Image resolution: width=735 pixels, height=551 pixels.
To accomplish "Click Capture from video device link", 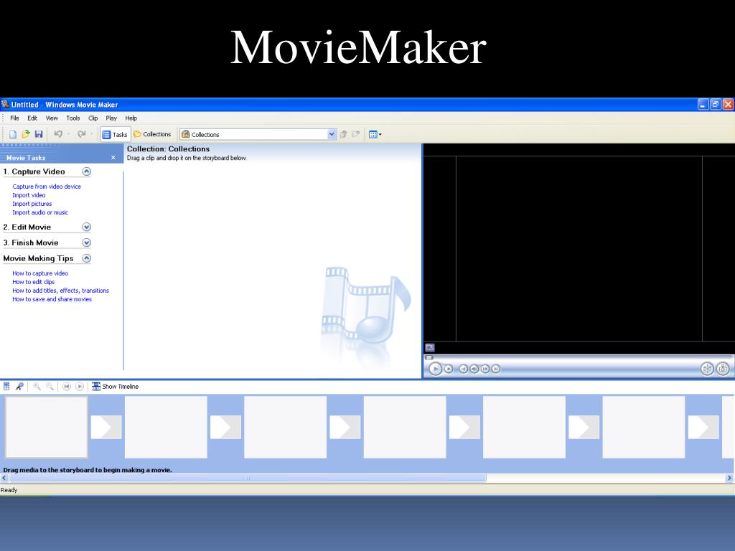I will coord(47,187).
